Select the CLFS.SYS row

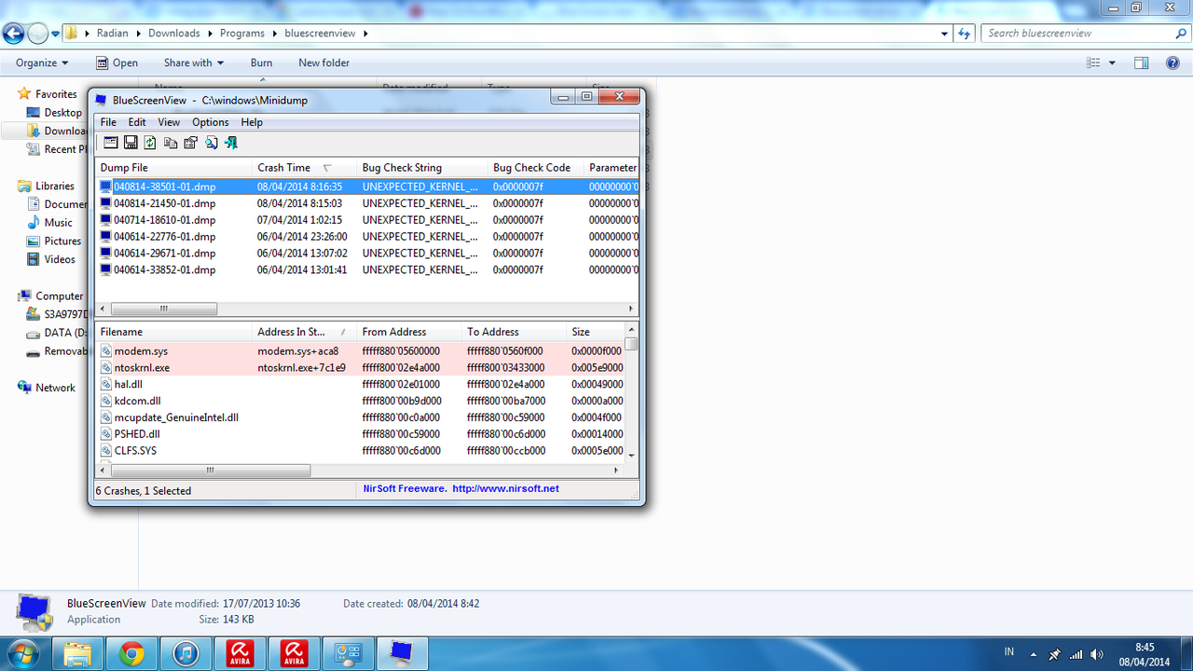tap(361, 451)
